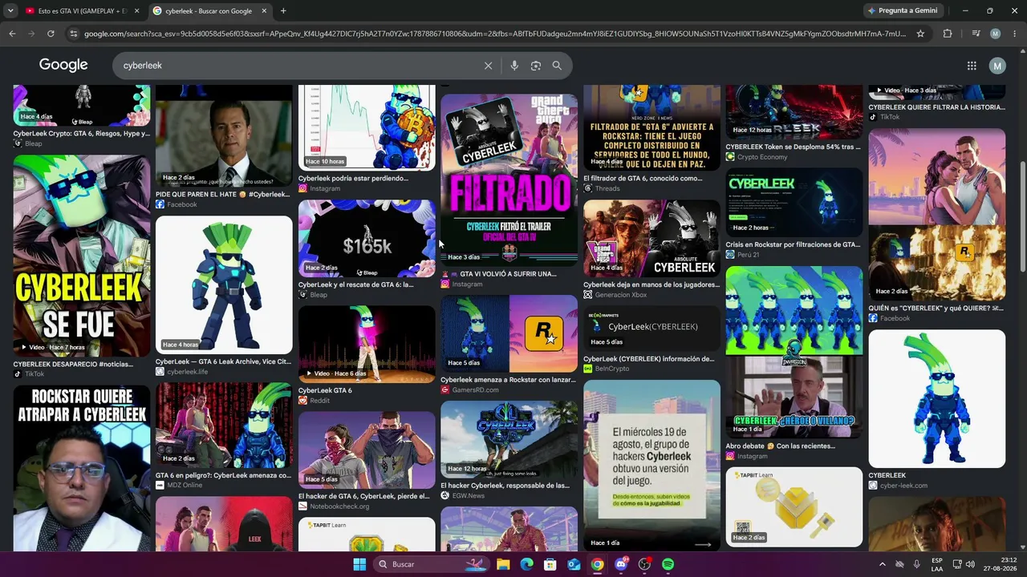Open the Chrome profile avatar in toolbar
This screenshot has height=577, width=1027.
[x=995, y=34]
